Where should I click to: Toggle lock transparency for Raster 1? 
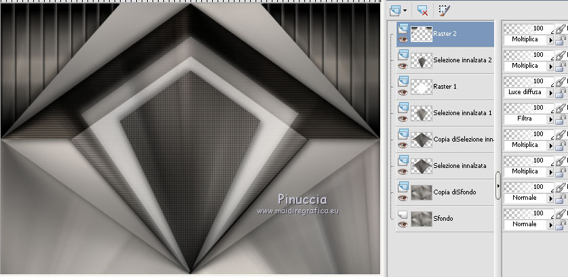pos(561,93)
